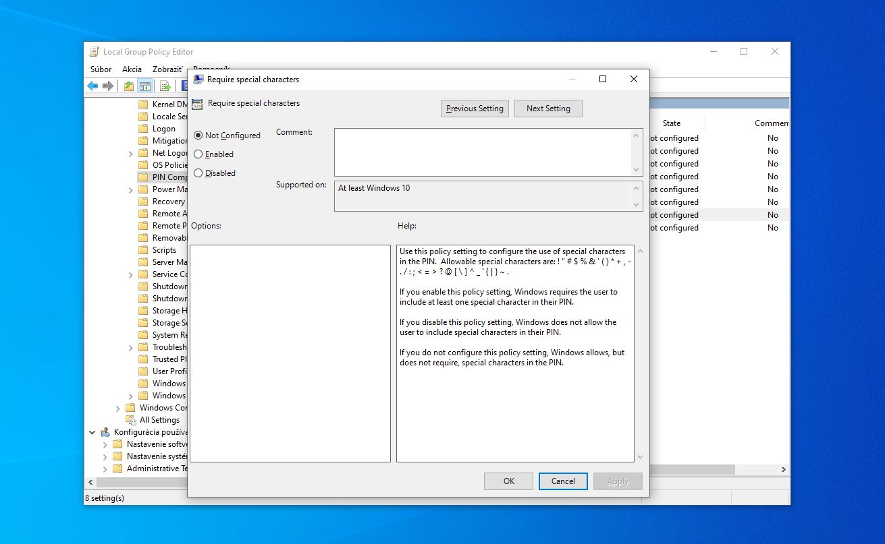Viewport: 885px width, 544px height.
Task: Expand the Net Logon tree node
Action: click(x=130, y=154)
